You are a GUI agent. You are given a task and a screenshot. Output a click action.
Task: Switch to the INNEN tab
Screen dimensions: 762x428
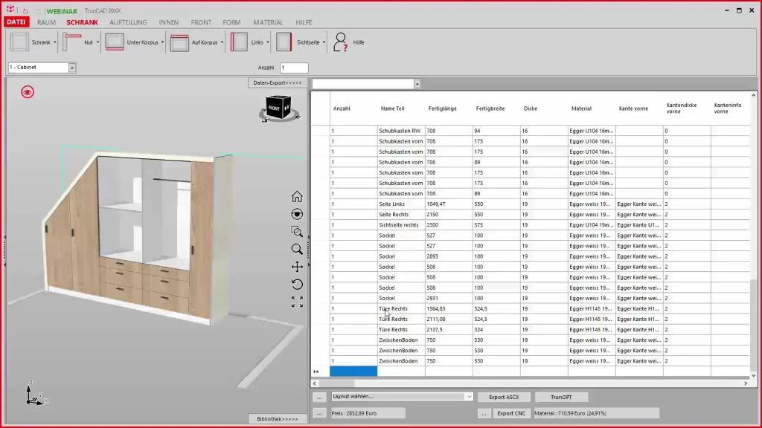169,22
